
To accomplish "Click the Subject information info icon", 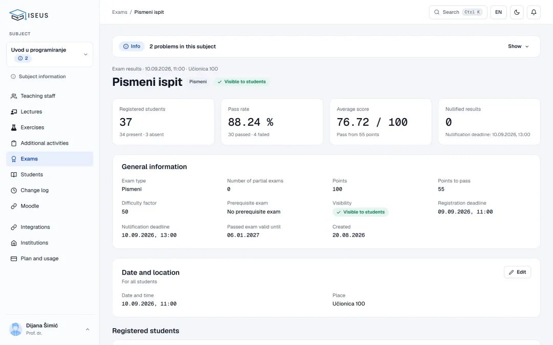I will pyautogui.click(x=13, y=76).
